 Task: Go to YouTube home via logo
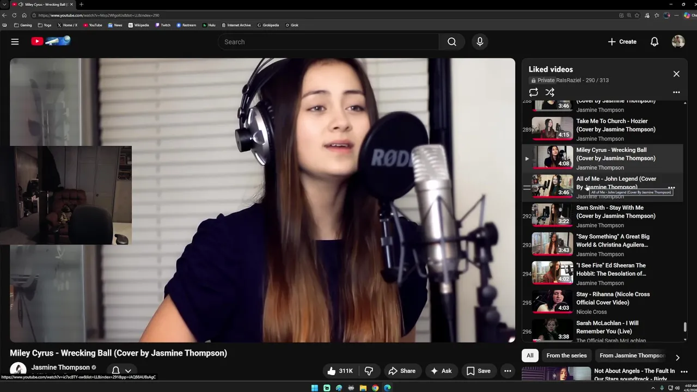click(51, 41)
